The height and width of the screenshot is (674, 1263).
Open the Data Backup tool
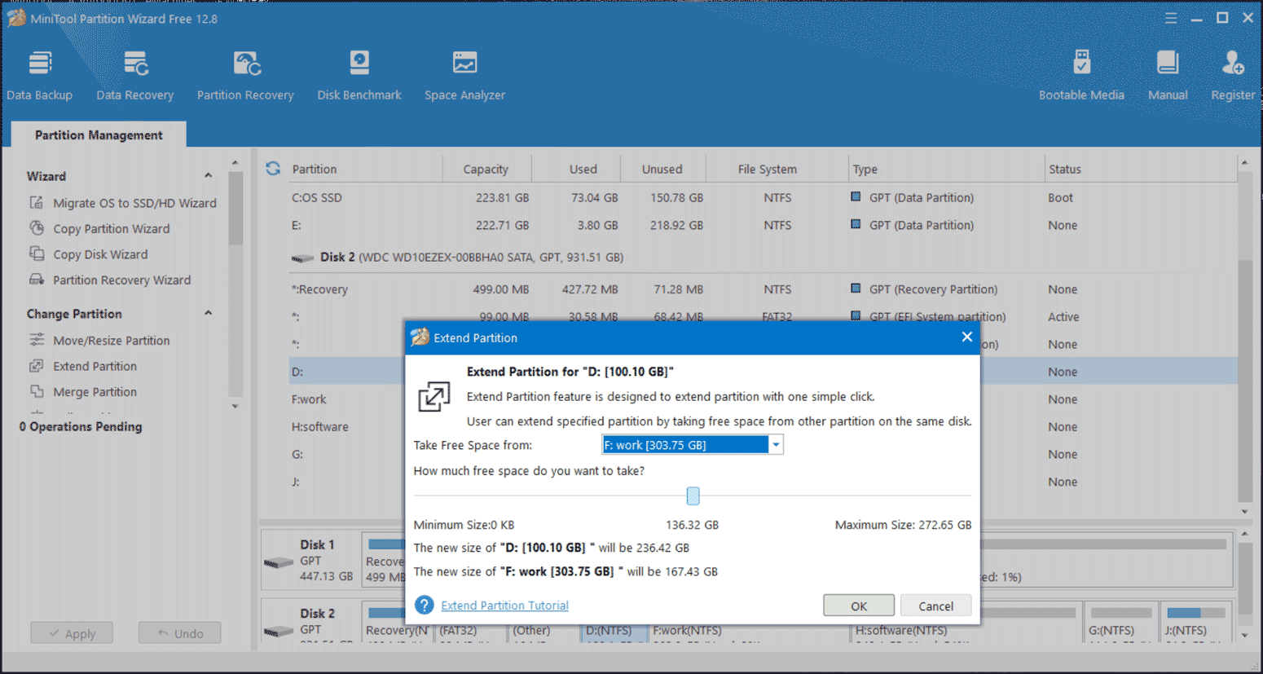[40, 76]
